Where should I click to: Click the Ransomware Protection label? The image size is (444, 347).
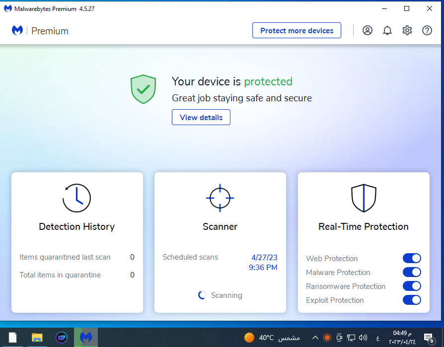tap(346, 286)
